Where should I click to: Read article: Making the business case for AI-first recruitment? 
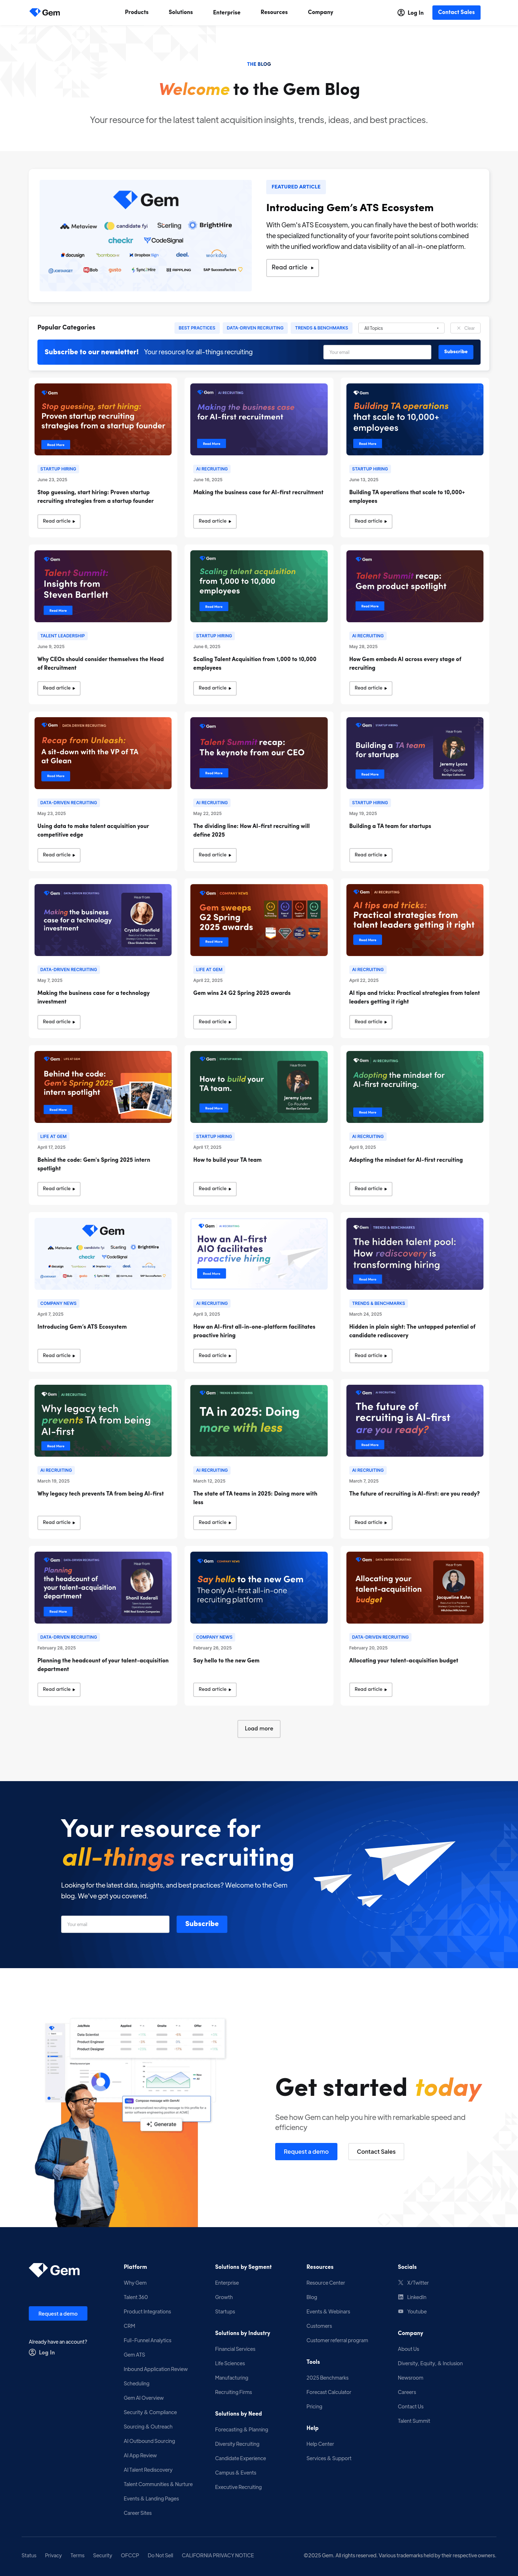(x=216, y=521)
